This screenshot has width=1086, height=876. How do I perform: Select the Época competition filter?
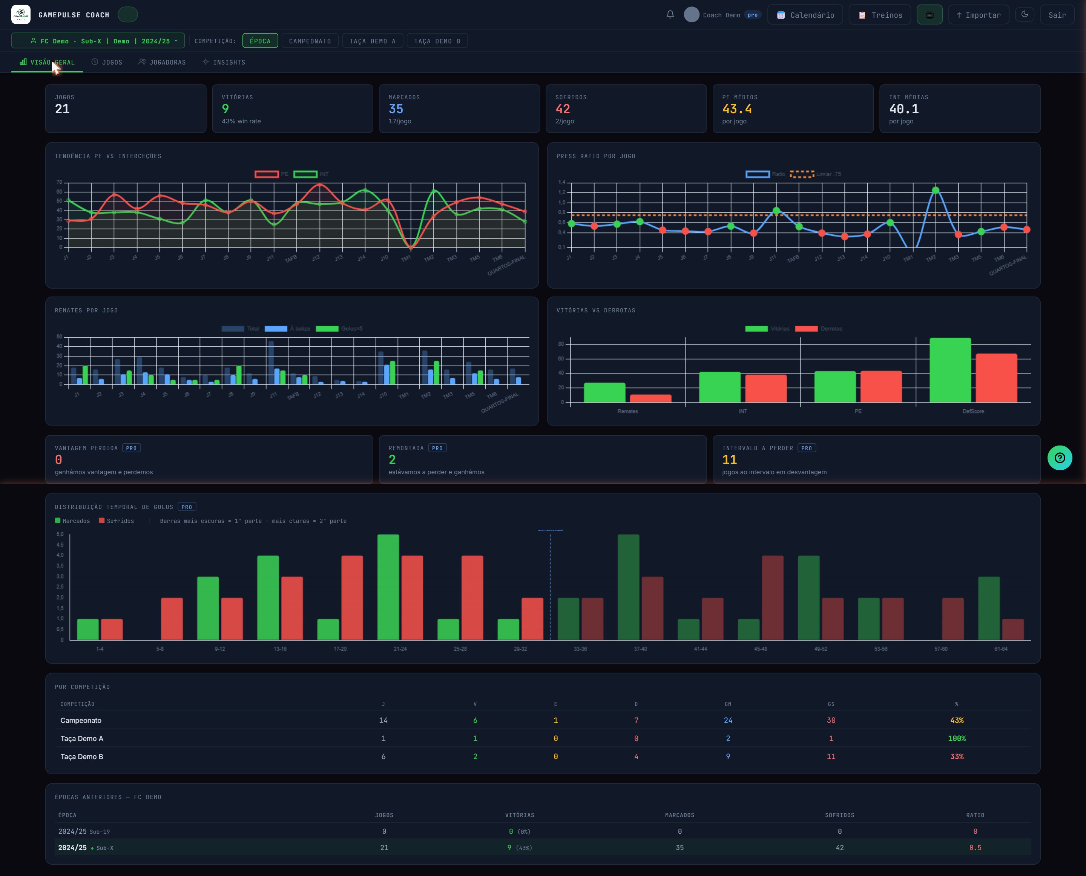pos(260,41)
